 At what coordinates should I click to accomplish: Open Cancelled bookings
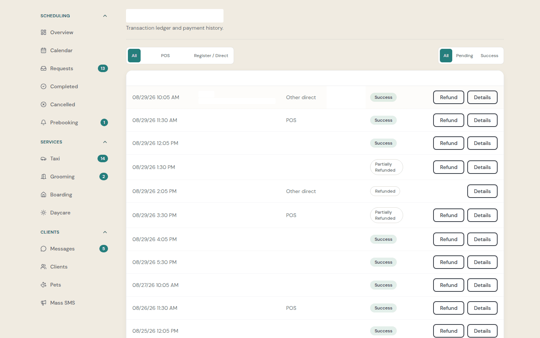click(x=63, y=104)
